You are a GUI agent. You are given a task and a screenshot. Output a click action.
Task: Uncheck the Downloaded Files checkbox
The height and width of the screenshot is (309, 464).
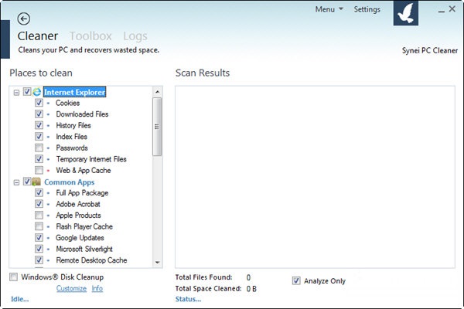point(39,114)
